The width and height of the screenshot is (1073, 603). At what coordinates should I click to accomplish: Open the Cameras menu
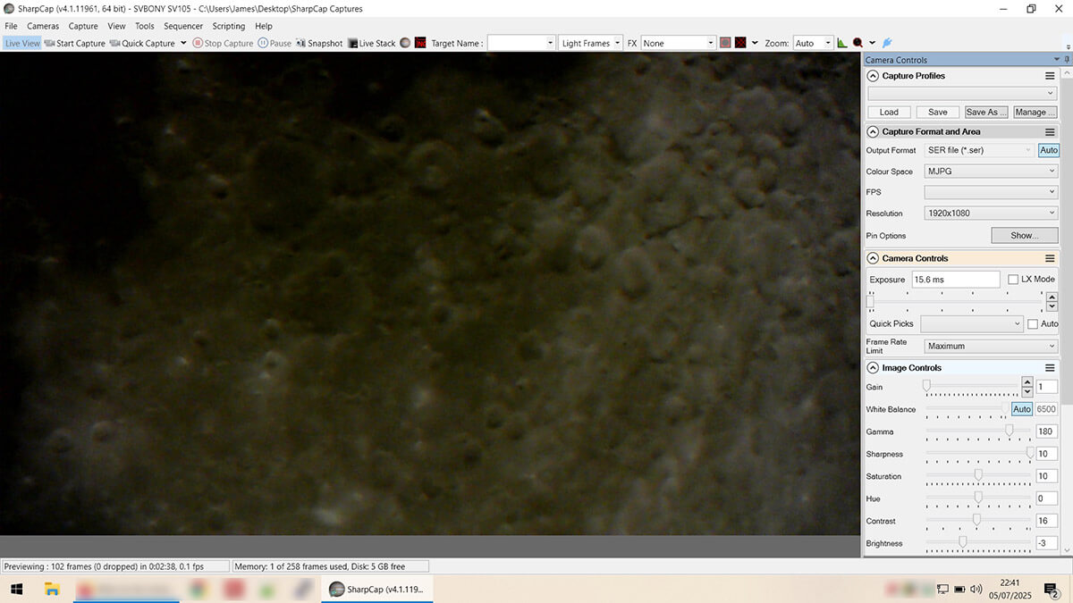pos(43,26)
